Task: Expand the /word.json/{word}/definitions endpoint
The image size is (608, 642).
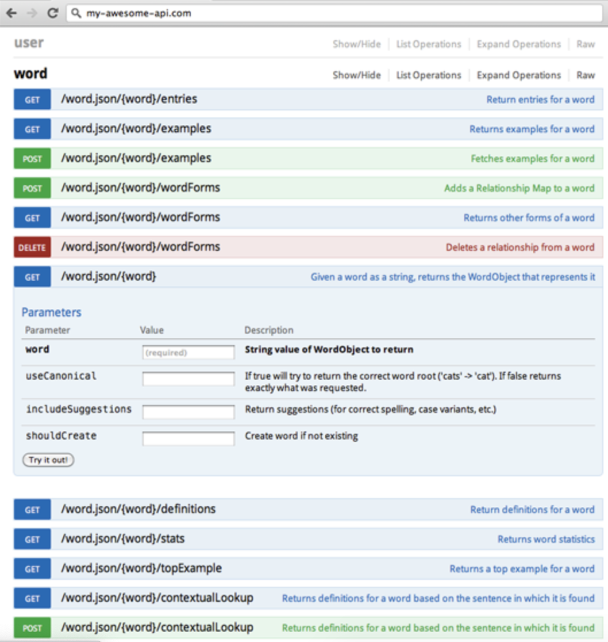Action: pos(138,509)
